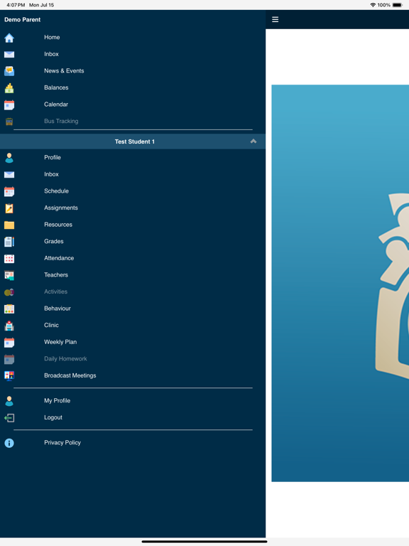Image resolution: width=409 pixels, height=546 pixels.
Task: Open Weekly Plan label
Action: pos(60,342)
